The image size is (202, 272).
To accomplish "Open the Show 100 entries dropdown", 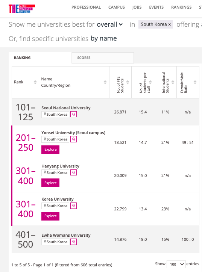I will (x=176, y=264).
